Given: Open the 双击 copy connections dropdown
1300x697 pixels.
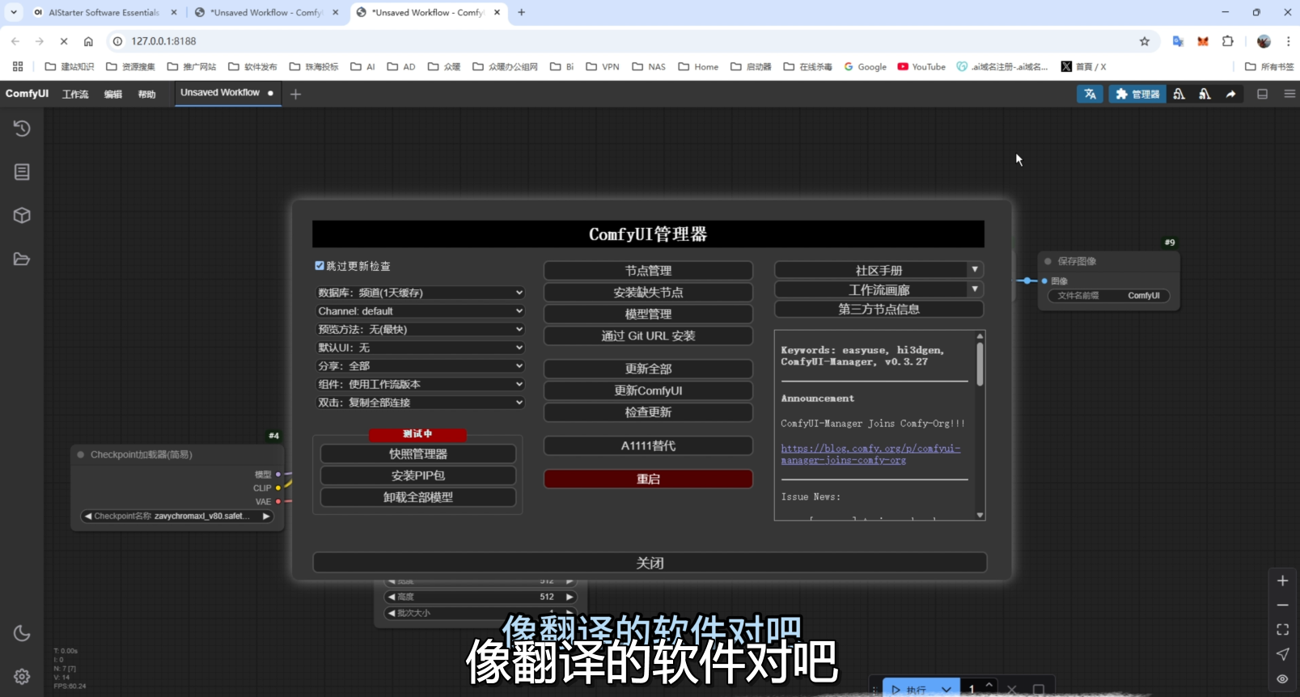Looking at the screenshot, I should click(x=420, y=403).
